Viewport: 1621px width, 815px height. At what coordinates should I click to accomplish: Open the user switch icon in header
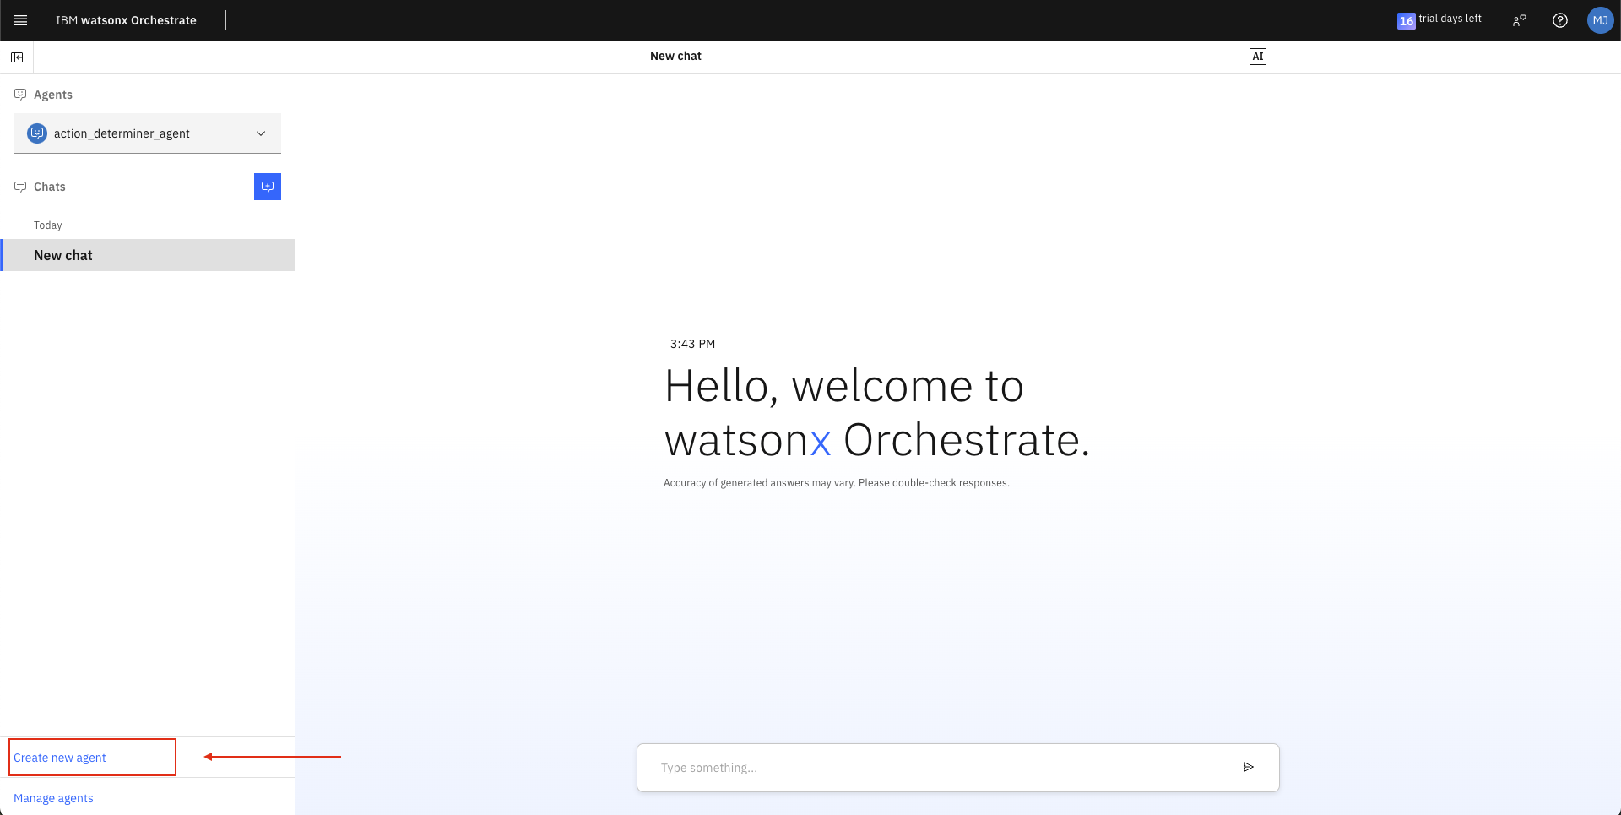[x=1520, y=20]
